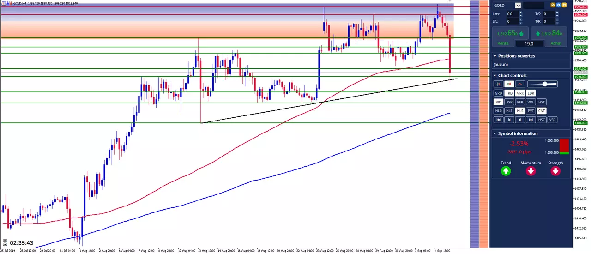The image size is (591, 254).
Task: Toggle the ASK price line
Action: [509, 102]
